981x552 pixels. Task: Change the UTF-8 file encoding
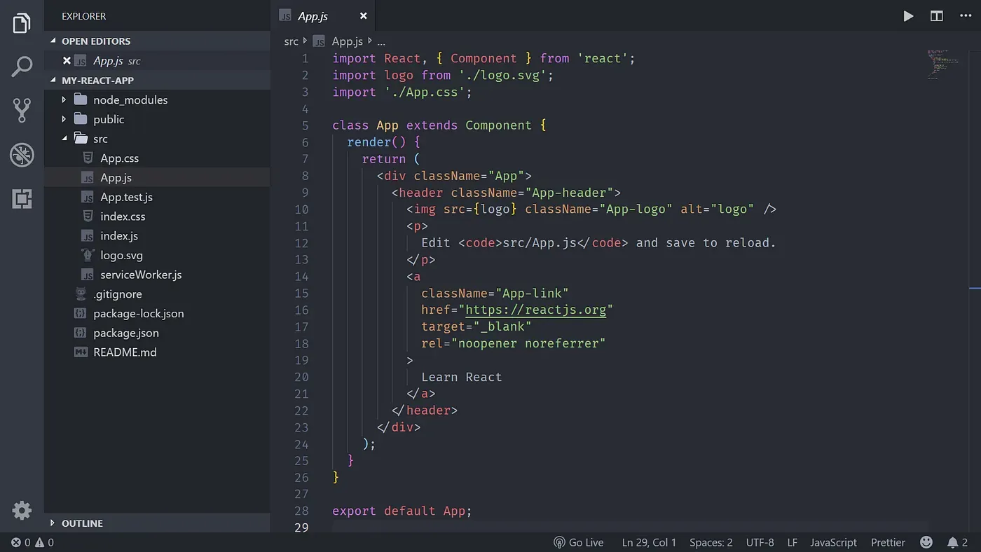pyautogui.click(x=760, y=542)
